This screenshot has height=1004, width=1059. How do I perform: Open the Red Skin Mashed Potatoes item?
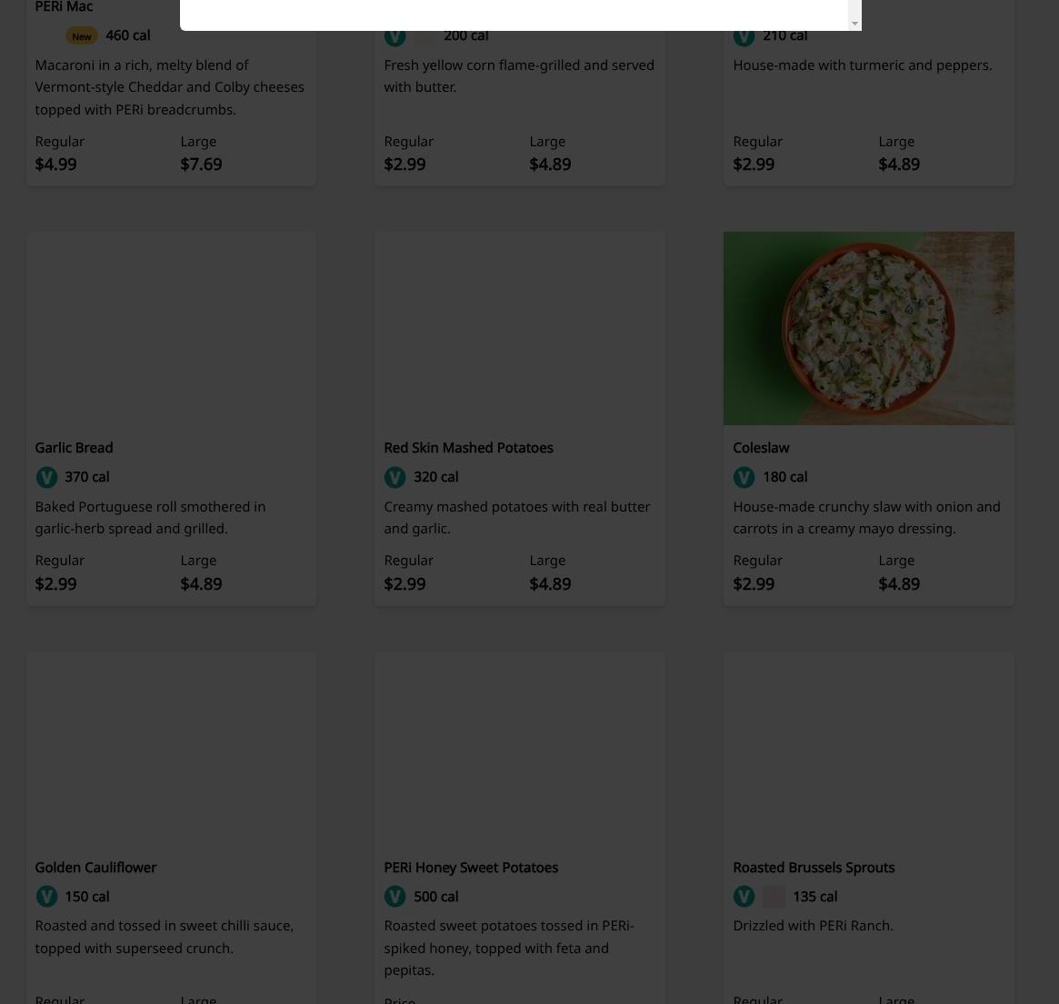(x=468, y=448)
